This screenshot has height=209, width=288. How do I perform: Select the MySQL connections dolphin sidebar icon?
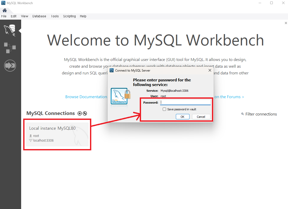[x=10, y=30]
